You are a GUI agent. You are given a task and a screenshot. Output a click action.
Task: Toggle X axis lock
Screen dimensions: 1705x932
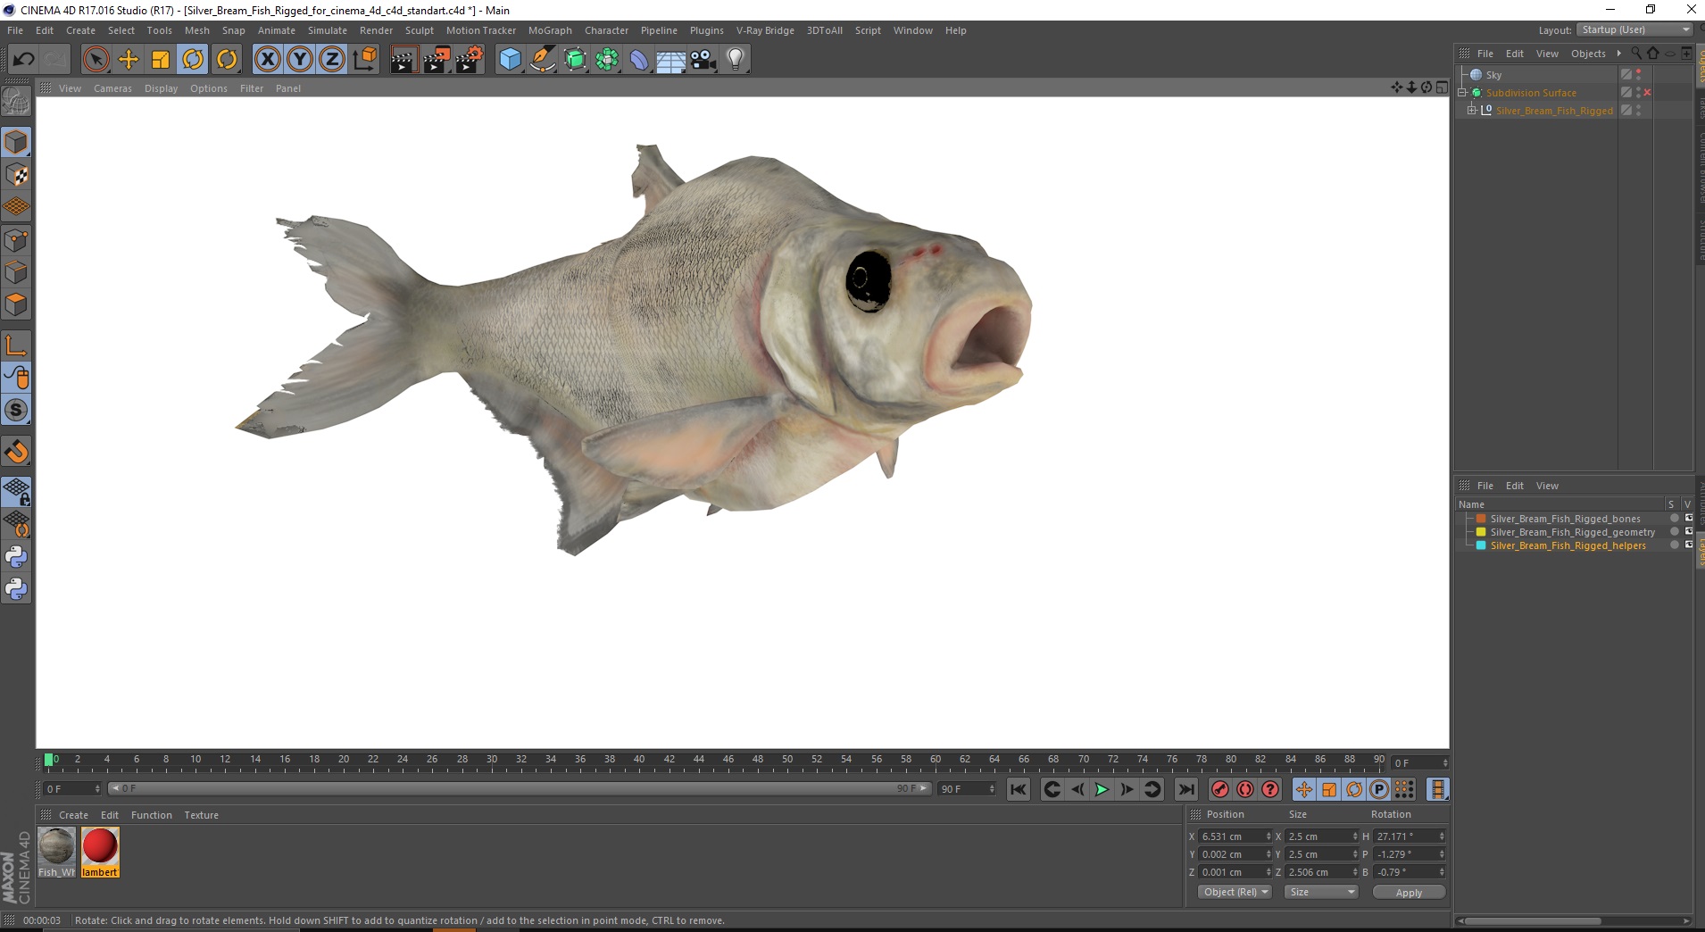pos(267,60)
